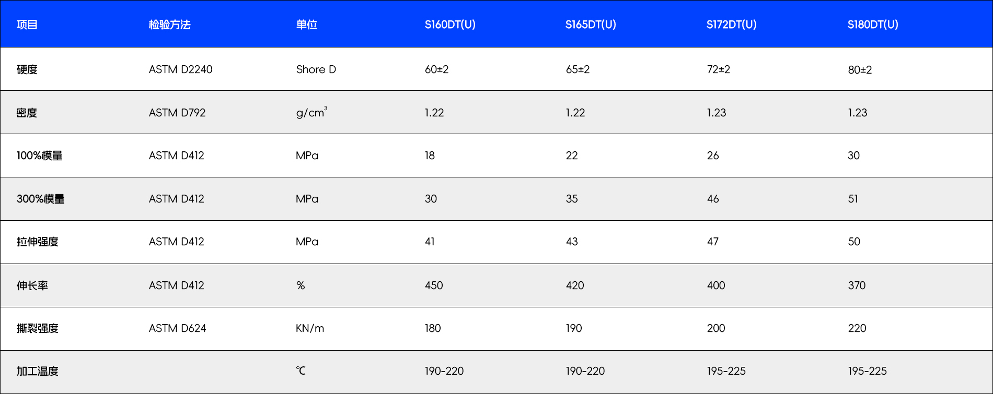
Task: Select the S165DT(U) column header
Action: point(591,25)
